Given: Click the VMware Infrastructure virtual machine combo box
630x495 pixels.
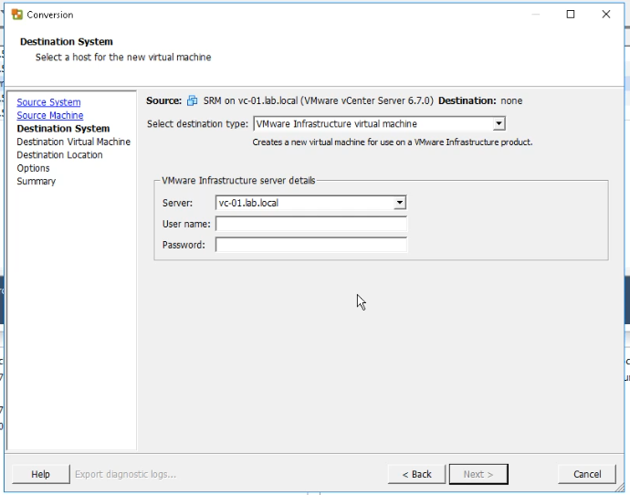Looking at the screenshot, I should [x=379, y=124].
